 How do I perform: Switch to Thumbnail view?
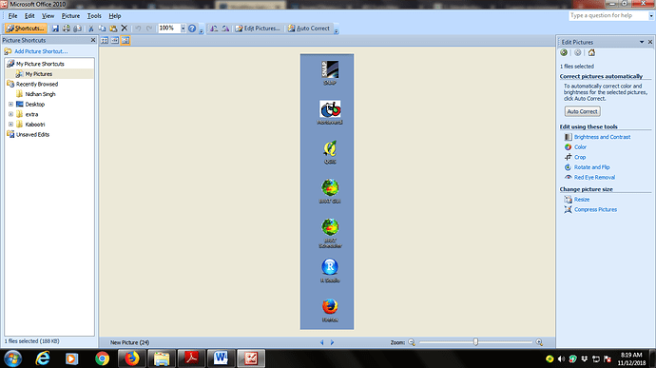[x=105, y=41]
